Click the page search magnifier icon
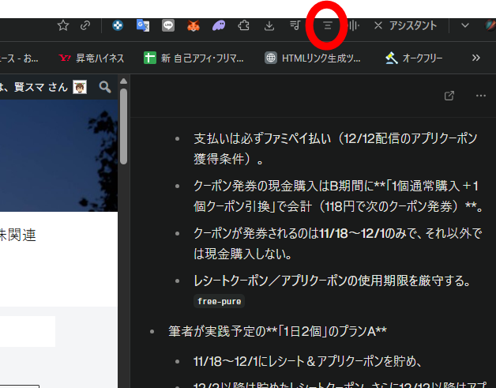496x388 pixels. click(104, 87)
